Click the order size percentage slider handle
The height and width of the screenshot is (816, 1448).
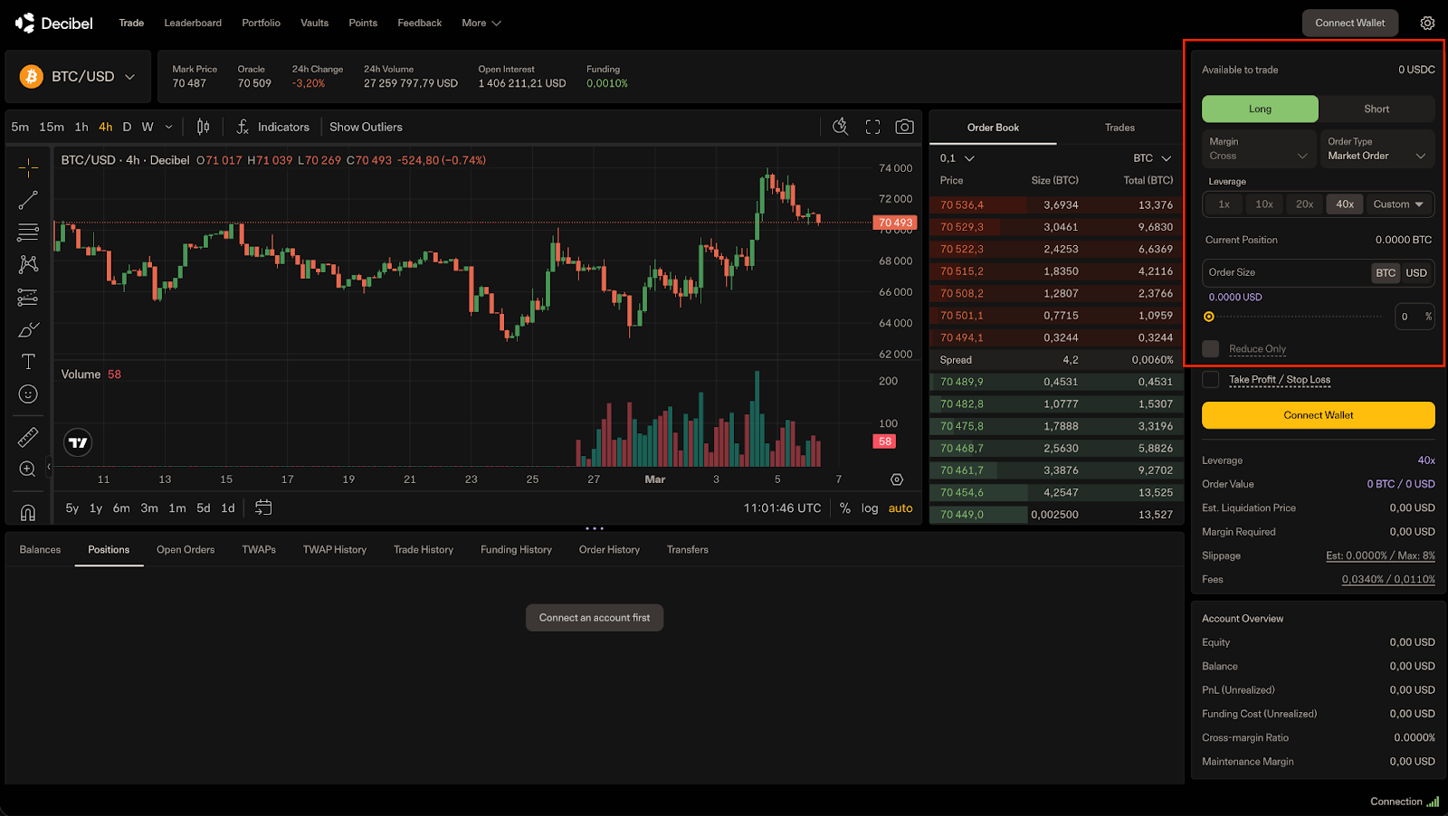click(1209, 317)
